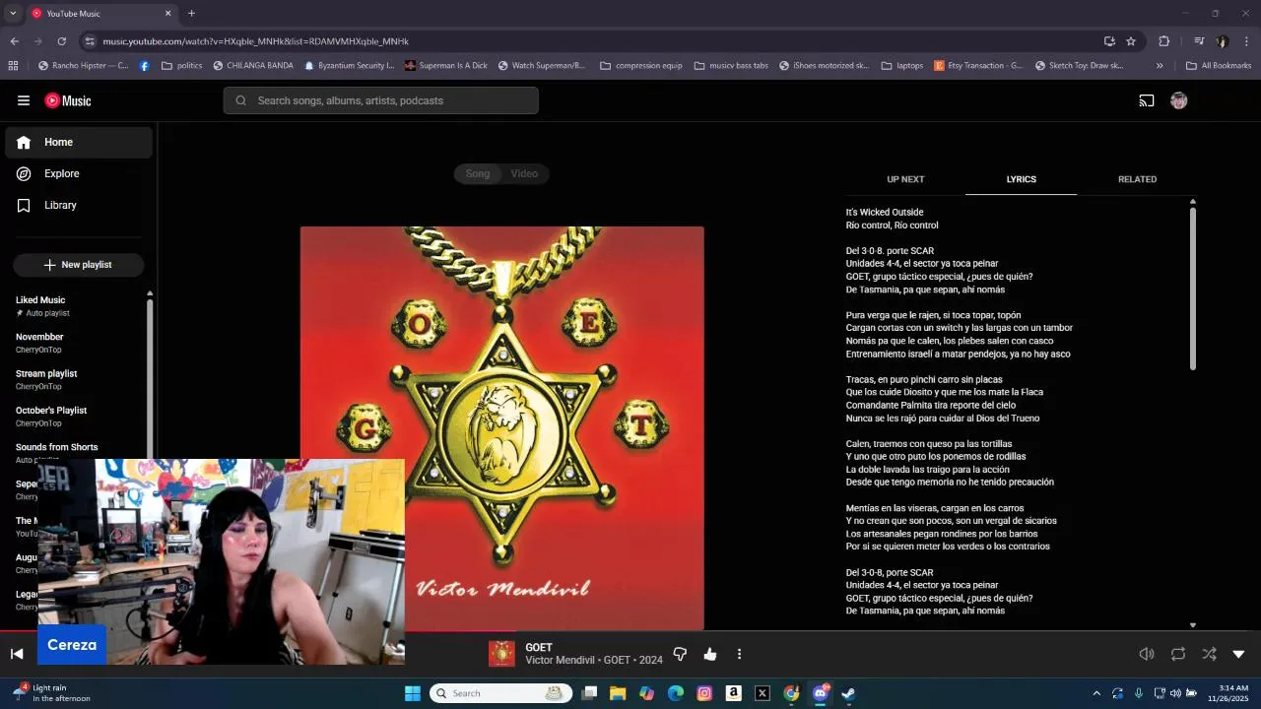Open October's Playlist
This screenshot has height=709, width=1261.
coord(77,417)
